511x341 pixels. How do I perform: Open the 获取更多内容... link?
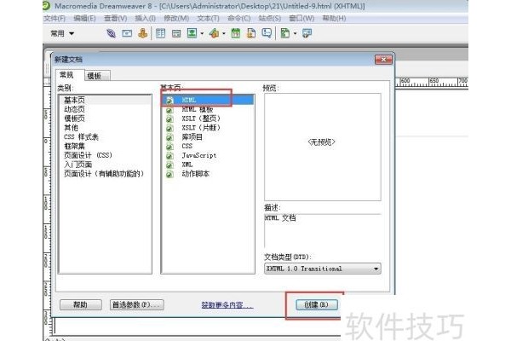[227, 305]
